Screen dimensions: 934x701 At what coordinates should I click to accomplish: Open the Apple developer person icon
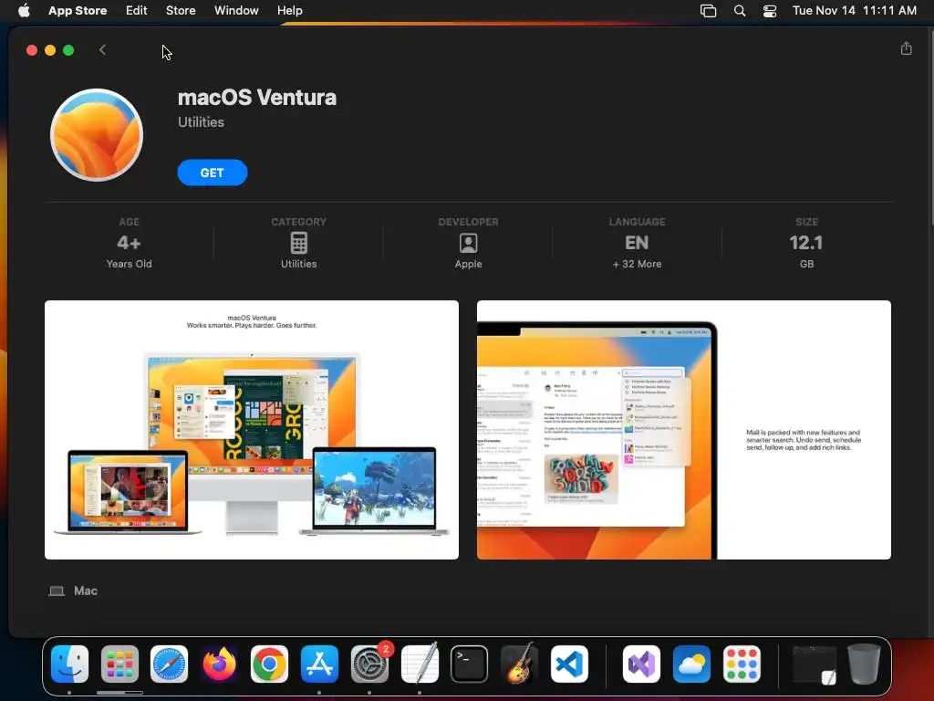click(468, 243)
